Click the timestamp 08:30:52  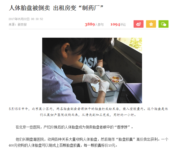pos(37,19)
